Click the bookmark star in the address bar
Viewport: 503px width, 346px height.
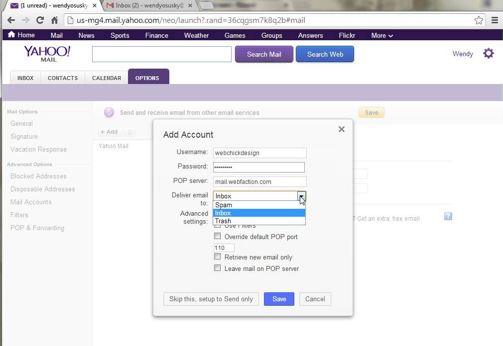tap(478, 20)
